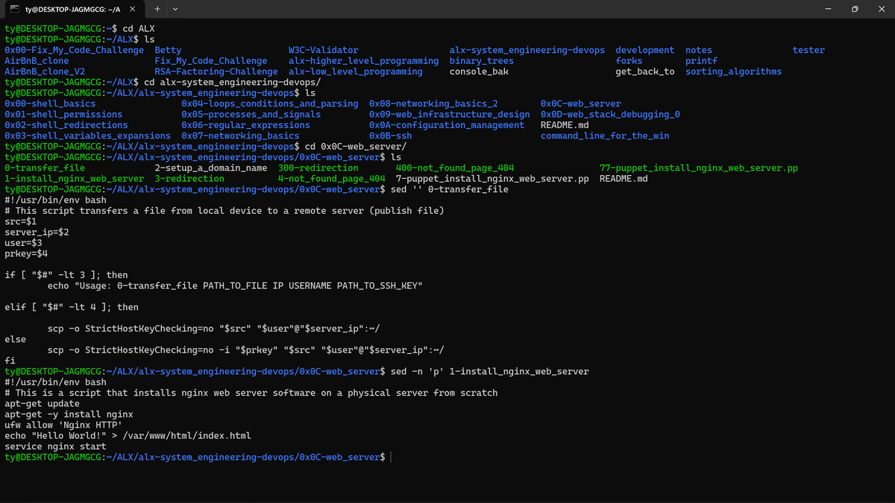Click the development directory name
Viewport: 895px width, 503px height.
point(645,50)
